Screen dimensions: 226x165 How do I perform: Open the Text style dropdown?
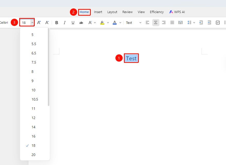(x=134, y=23)
